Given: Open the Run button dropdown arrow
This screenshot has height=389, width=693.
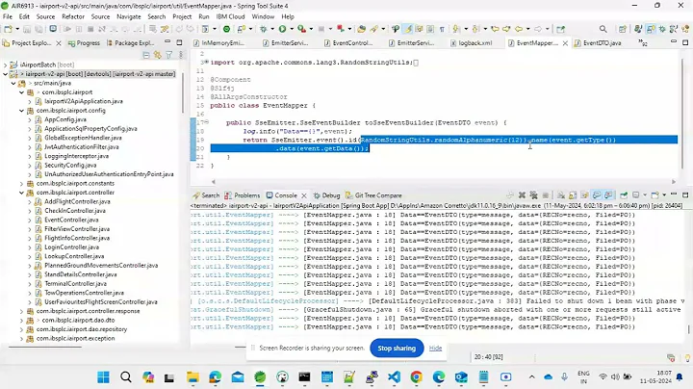Looking at the screenshot, I should point(292,29).
